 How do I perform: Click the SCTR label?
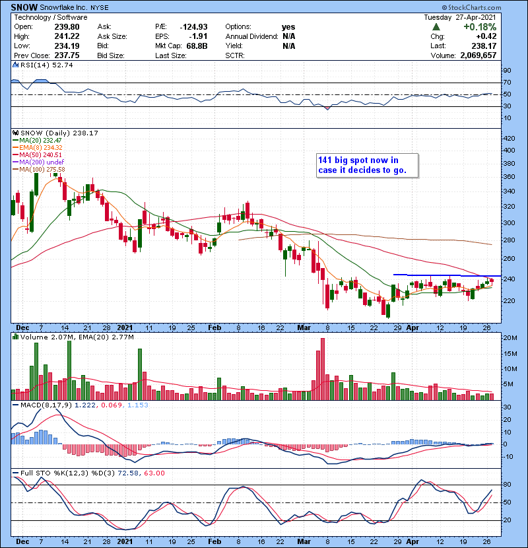(235, 55)
